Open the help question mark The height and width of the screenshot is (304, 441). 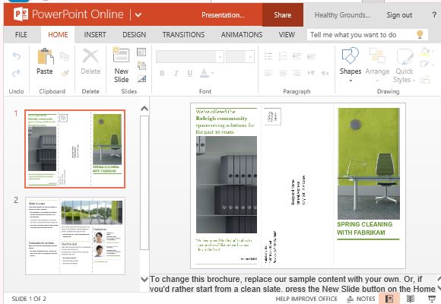[x=434, y=14]
